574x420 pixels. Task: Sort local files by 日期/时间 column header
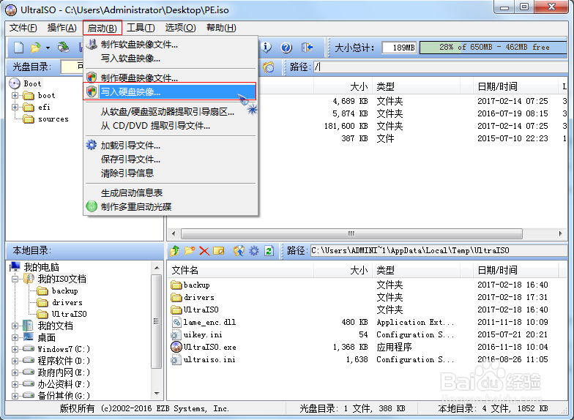(x=515, y=271)
